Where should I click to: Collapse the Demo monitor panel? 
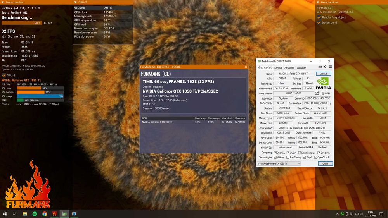tap(2, 2)
